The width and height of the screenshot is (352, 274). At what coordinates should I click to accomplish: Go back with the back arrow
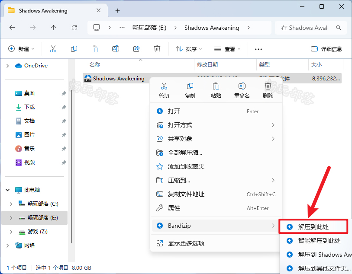pos(12,28)
